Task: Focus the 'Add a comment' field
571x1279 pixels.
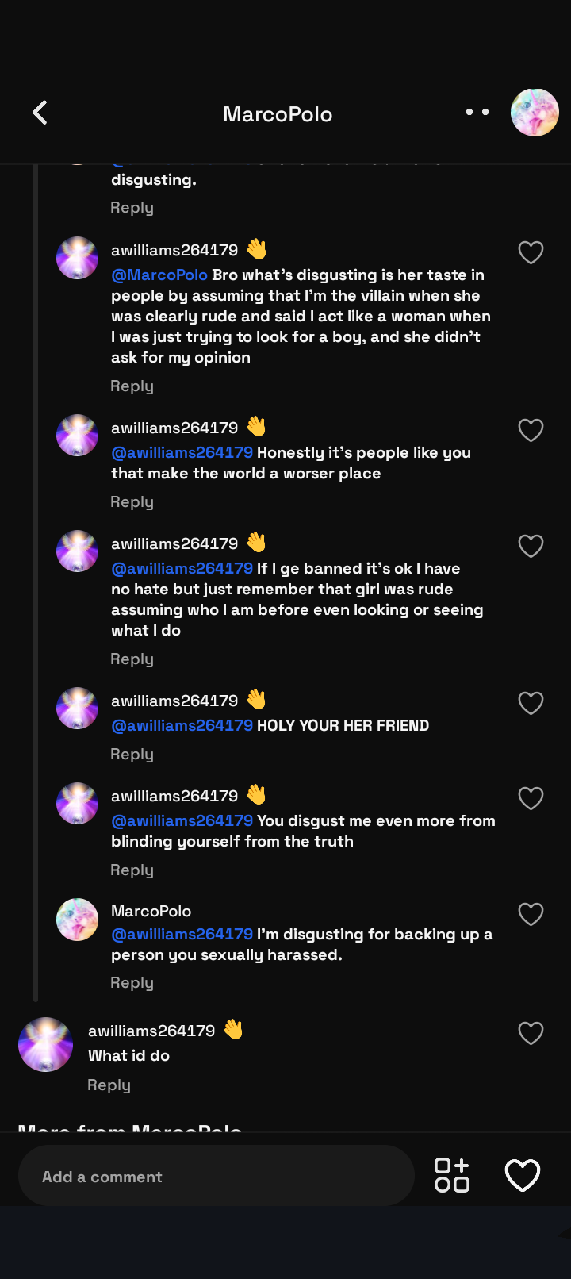Action: [217, 1176]
